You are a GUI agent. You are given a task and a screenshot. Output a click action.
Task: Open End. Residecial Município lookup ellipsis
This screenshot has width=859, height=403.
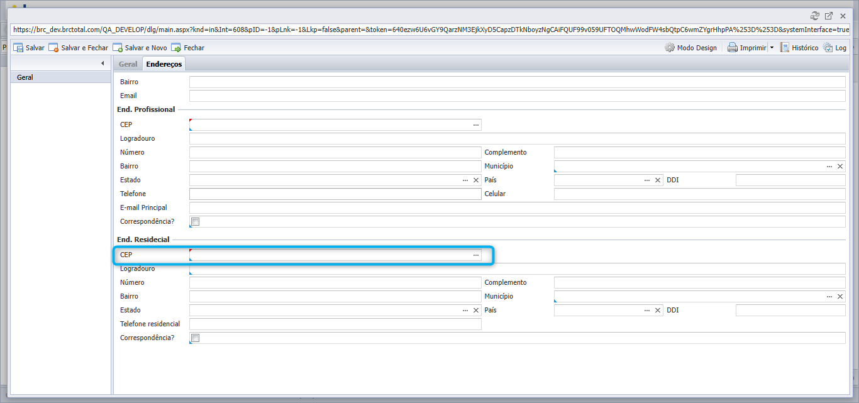(x=829, y=296)
